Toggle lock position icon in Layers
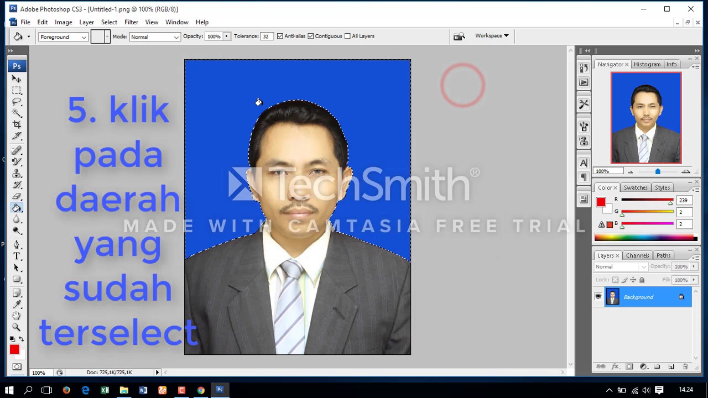Image resolution: width=708 pixels, height=398 pixels. pos(633,280)
